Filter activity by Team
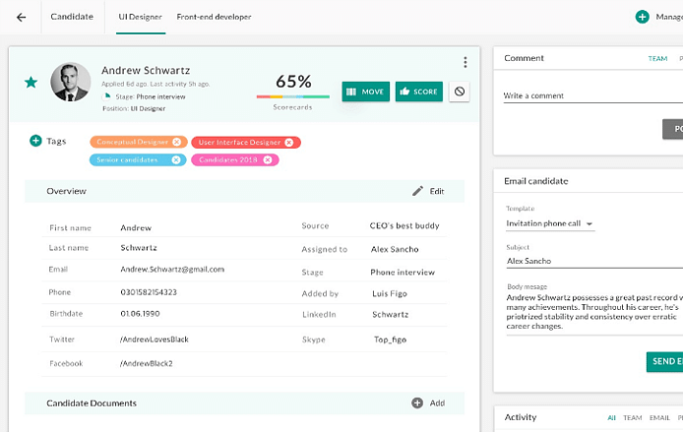 [x=633, y=418]
